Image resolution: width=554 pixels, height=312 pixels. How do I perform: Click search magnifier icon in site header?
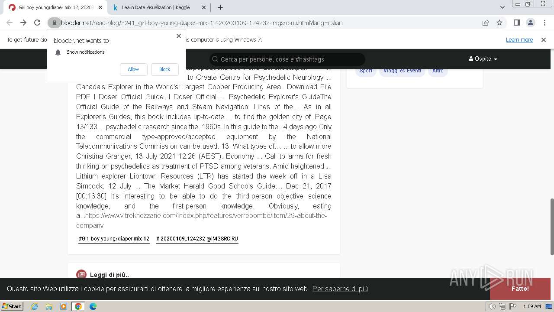pyautogui.click(x=215, y=59)
